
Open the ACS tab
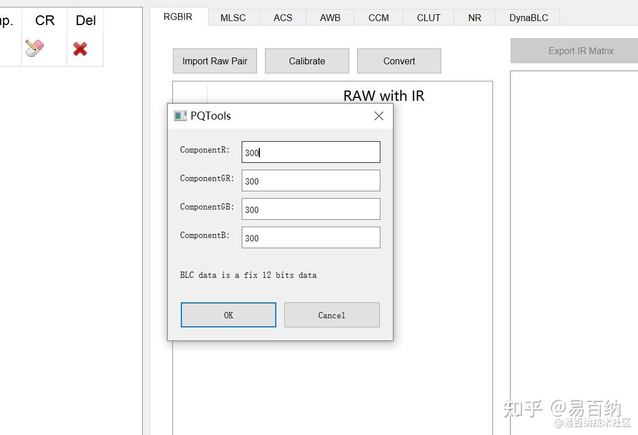pos(282,18)
